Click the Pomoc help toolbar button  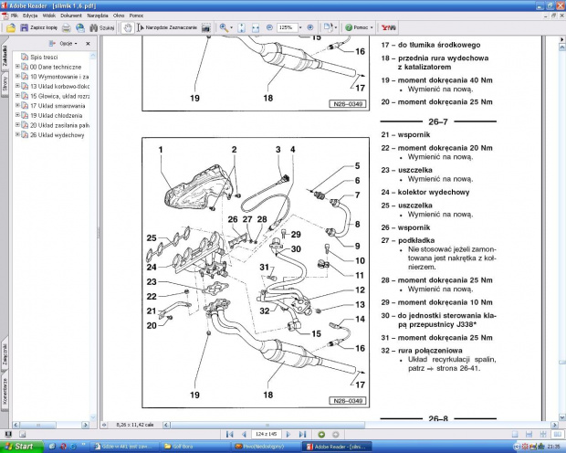357,27
